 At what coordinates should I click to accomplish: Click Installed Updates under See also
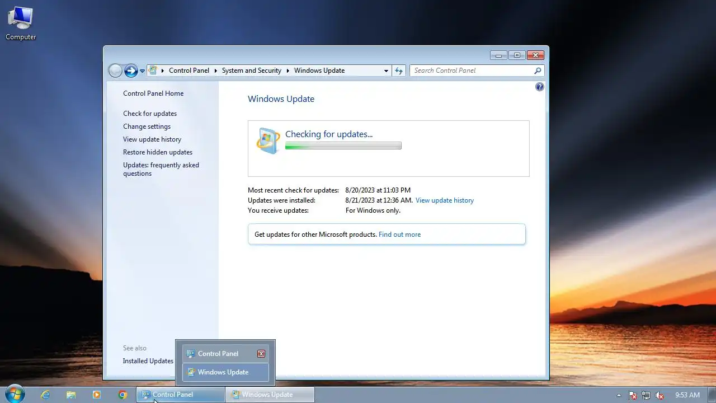[x=148, y=361]
